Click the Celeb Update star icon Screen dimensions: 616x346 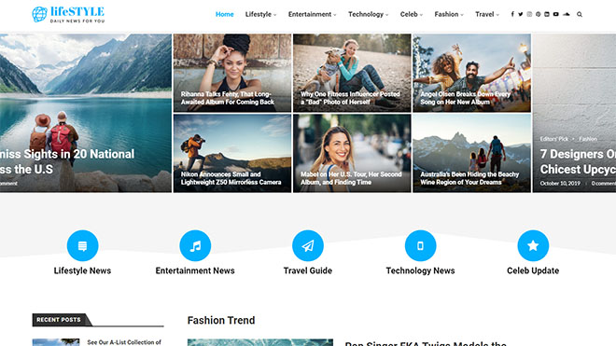click(533, 245)
